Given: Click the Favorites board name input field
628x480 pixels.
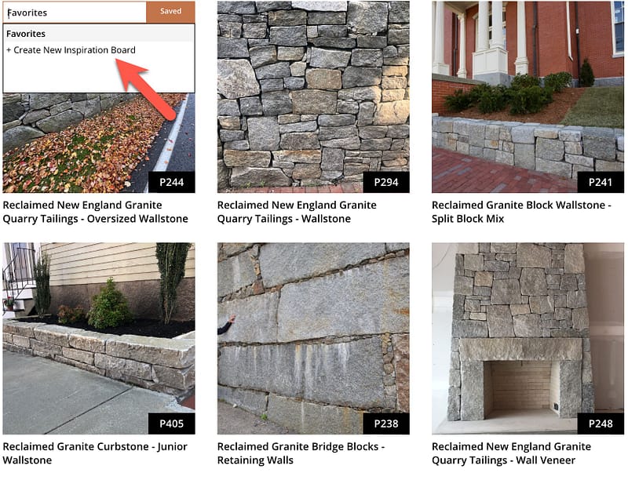Looking at the screenshot, I should (x=75, y=13).
